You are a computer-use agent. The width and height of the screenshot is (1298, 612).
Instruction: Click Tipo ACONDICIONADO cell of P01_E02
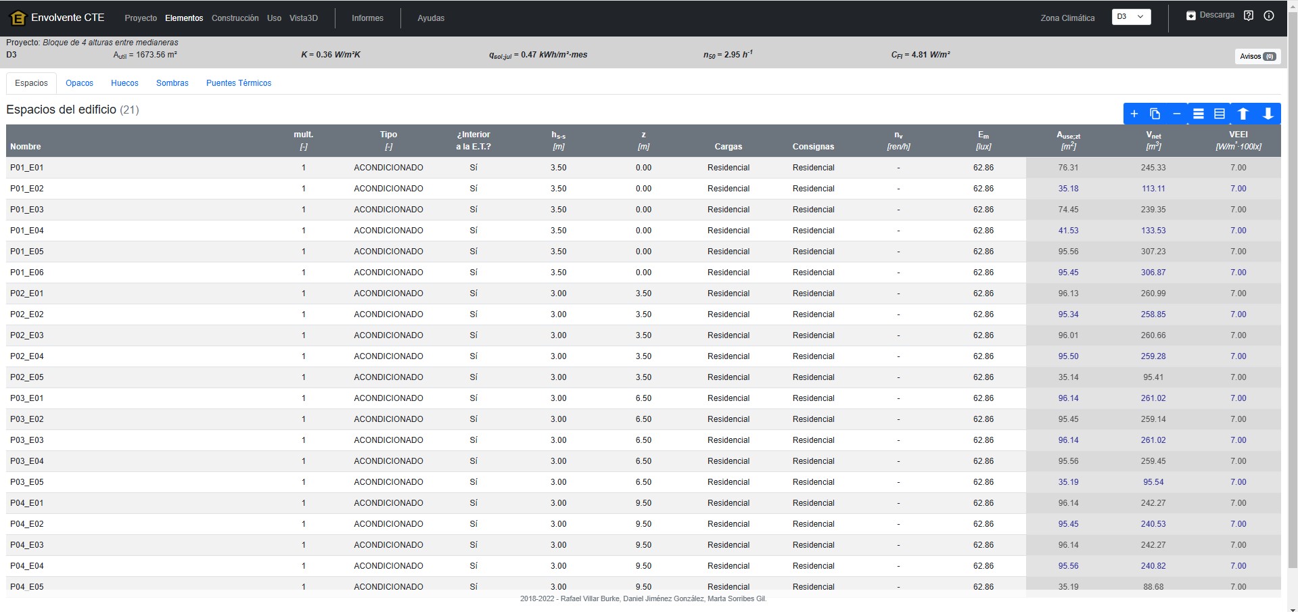[x=388, y=189]
